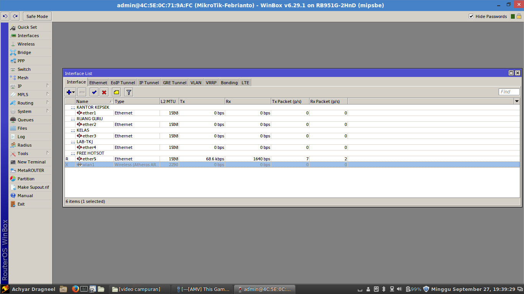
Task: Open Files in sidebar
Action: click(x=30, y=128)
